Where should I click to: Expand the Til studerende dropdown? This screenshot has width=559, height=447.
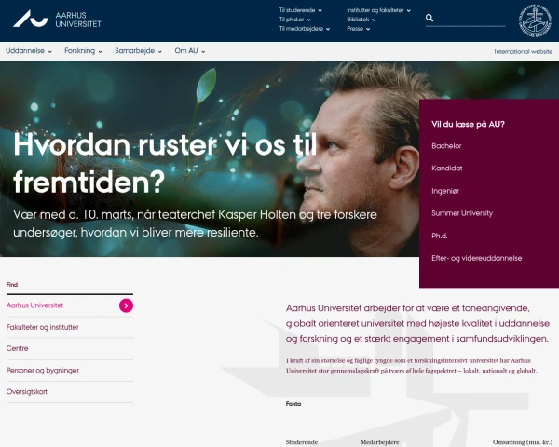tap(301, 10)
